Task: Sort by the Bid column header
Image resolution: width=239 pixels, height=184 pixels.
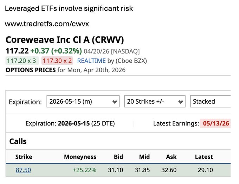Action: tap(118, 157)
